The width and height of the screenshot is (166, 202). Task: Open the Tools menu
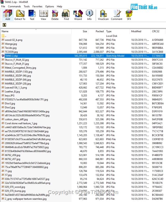coord(27,6)
